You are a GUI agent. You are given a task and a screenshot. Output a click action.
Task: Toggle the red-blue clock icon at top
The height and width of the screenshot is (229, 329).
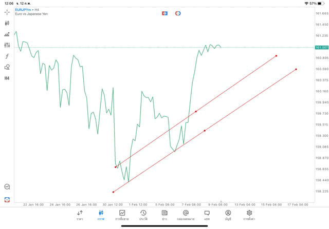178,13
